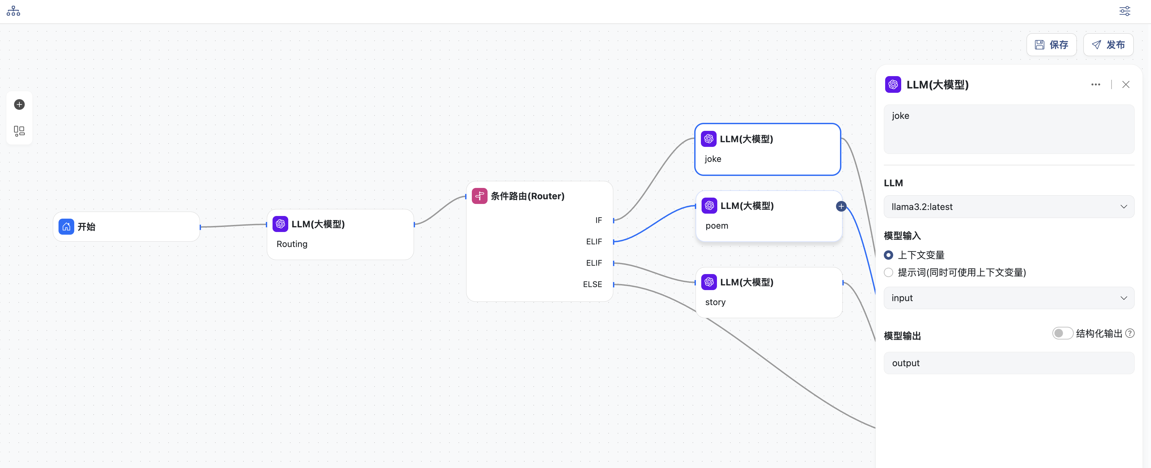
Task: Click the help icon beside 结构化输出
Action: tap(1130, 333)
